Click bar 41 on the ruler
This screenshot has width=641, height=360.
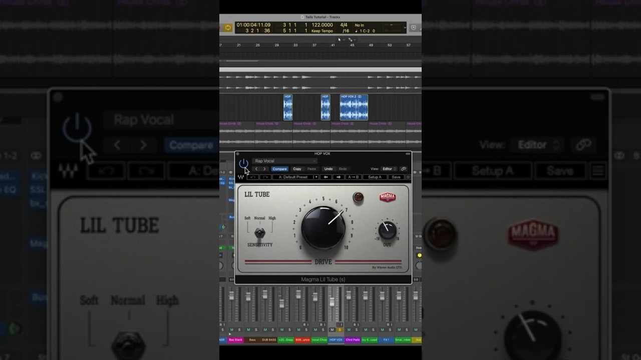333,45
